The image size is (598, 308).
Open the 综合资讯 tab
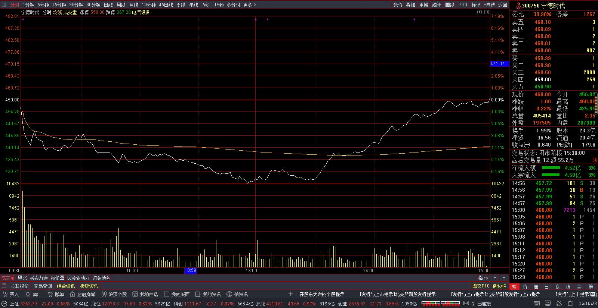click(66, 286)
